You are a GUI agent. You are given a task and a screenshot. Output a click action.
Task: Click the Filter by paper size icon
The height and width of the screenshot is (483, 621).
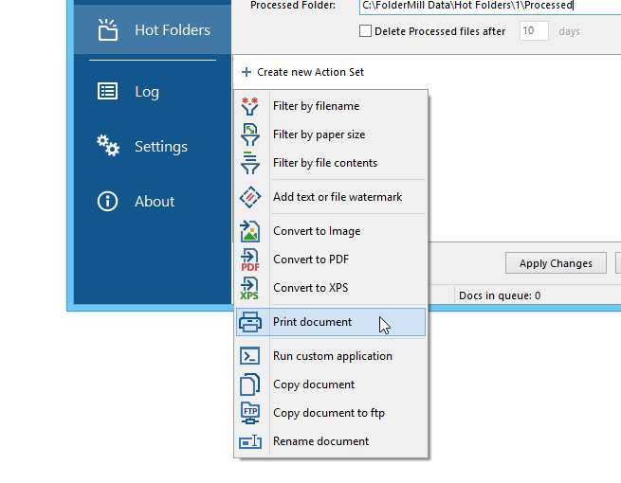(x=250, y=134)
